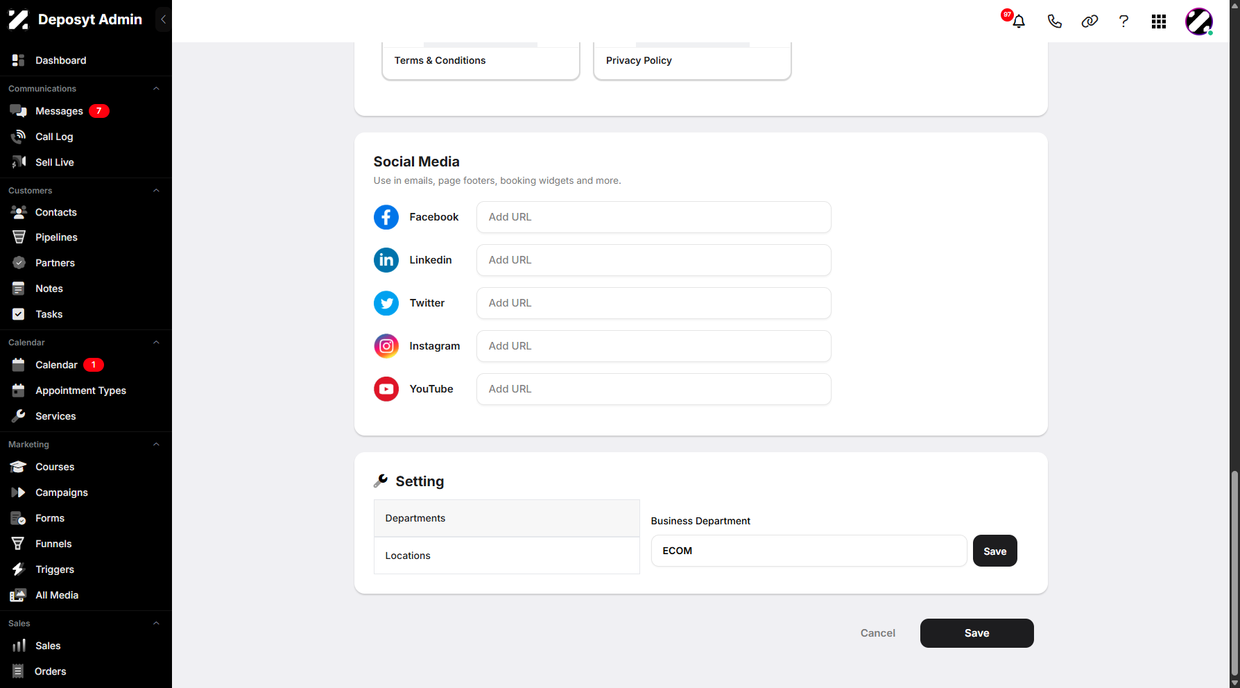The width and height of the screenshot is (1240, 688).
Task: Click the YouTube logo icon
Action: [x=386, y=389]
